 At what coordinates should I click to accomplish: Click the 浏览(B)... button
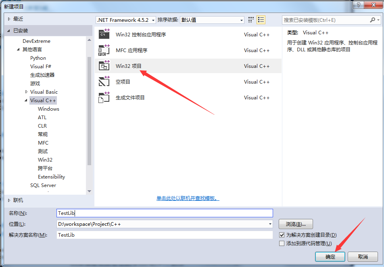pos(296,224)
